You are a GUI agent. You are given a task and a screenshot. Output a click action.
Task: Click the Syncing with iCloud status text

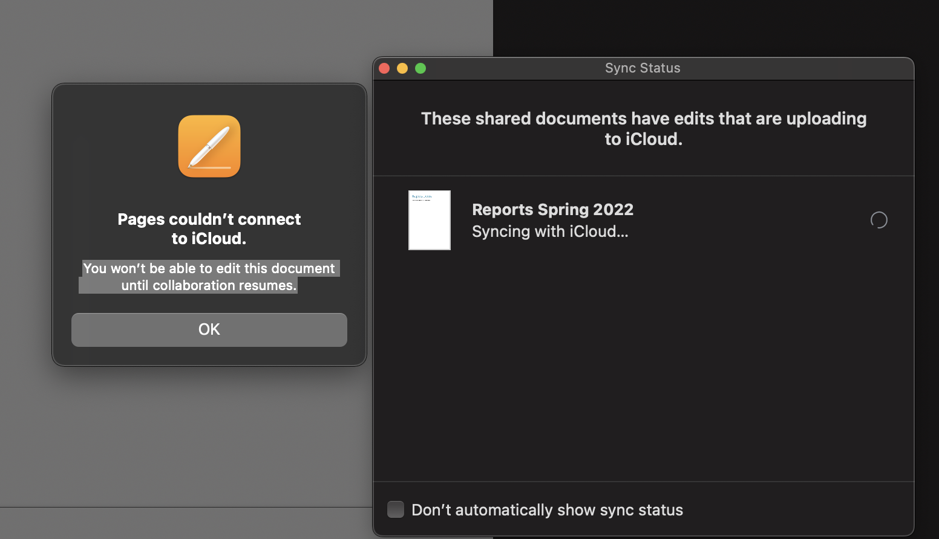coord(550,231)
